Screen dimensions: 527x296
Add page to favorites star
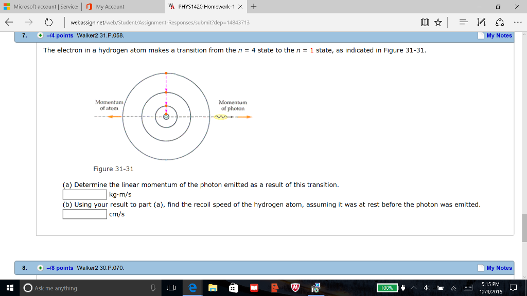(438, 23)
